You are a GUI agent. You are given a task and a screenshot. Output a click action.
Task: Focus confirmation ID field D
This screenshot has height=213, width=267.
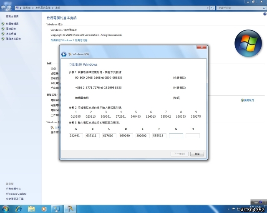click(126, 136)
